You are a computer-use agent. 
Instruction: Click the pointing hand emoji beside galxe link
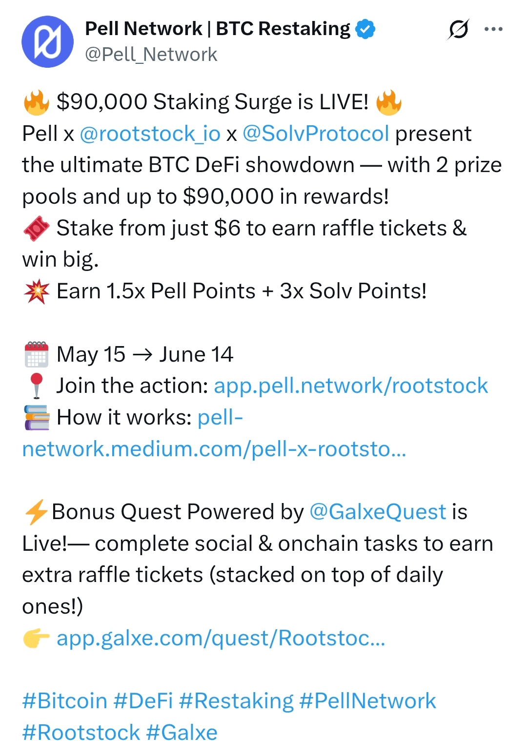(x=37, y=638)
